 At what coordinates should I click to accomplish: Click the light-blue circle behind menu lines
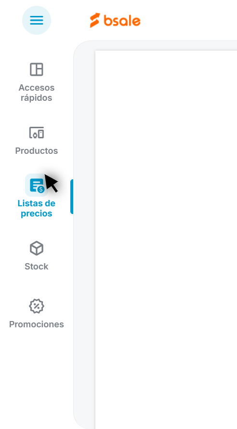pos(36,20)
